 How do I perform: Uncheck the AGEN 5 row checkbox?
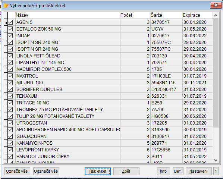(x=10, y=22)
